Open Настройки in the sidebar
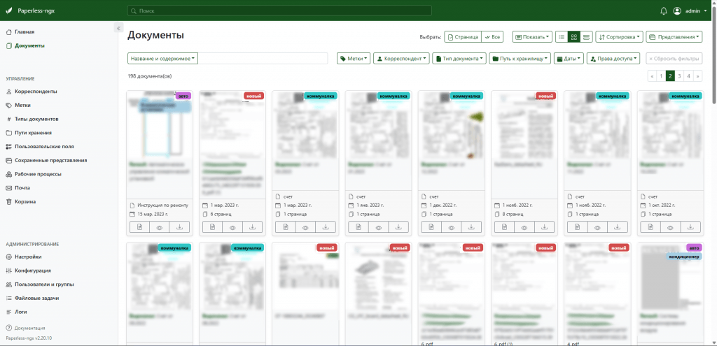Viewport: 717px width, 346px height. [x=23, y=257]
